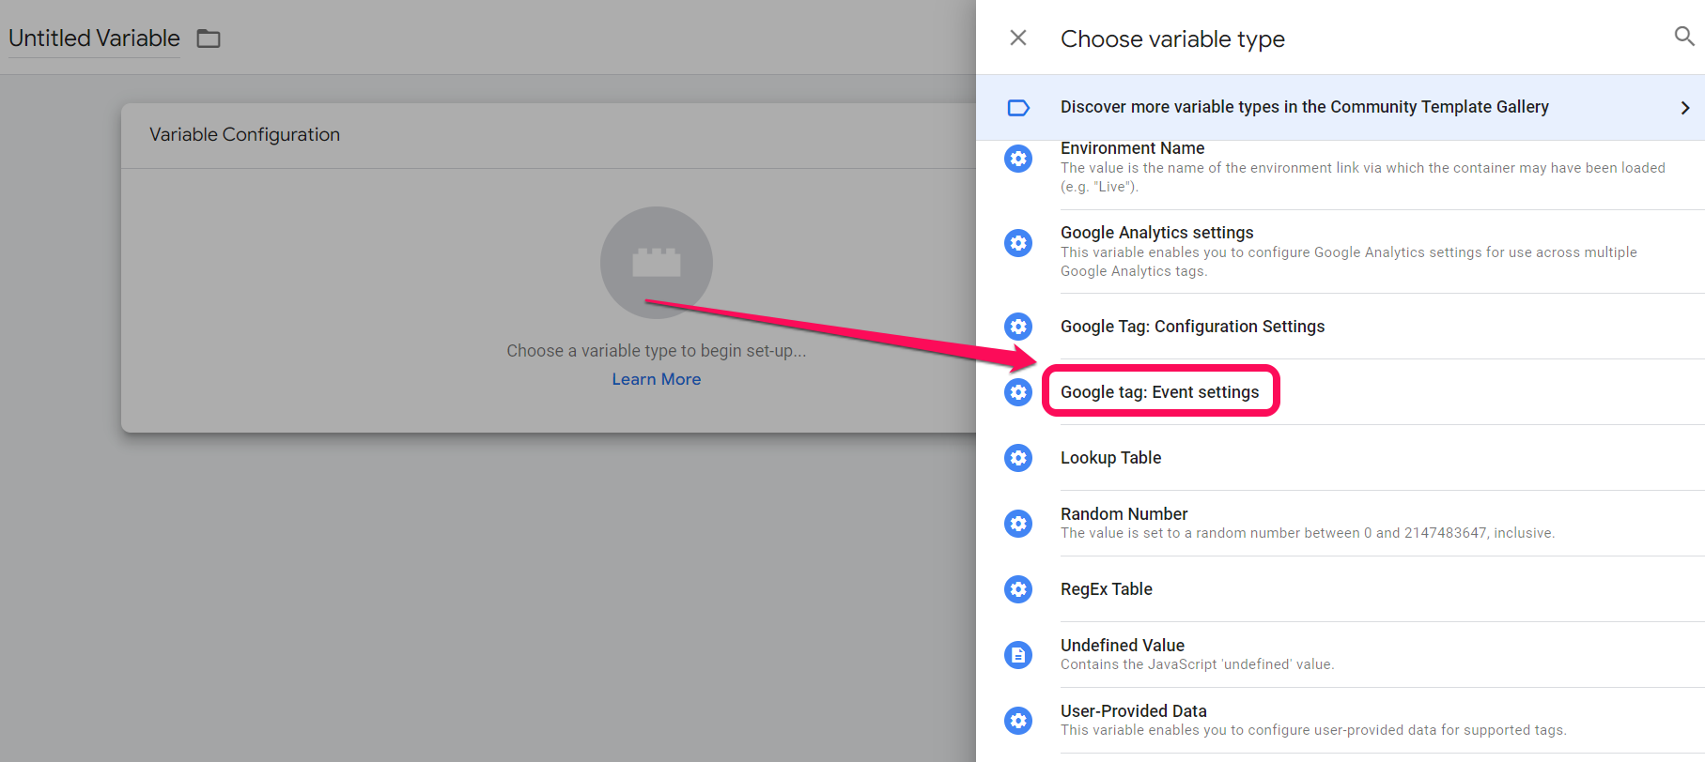
Task: Open the Learn More link
Action: point(656,379)
